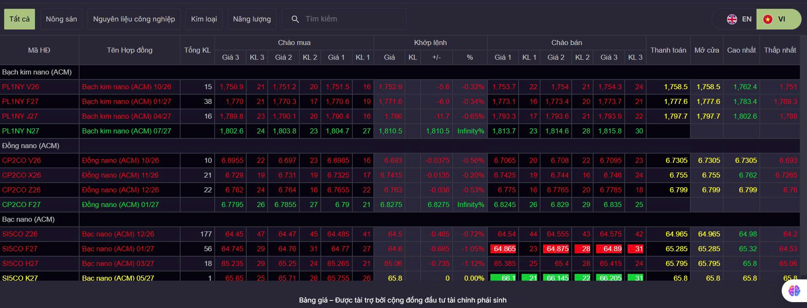Screen dimensions: 807x308
Task: Click the Mở cửa column header
Action: click(x=707, y=50)
